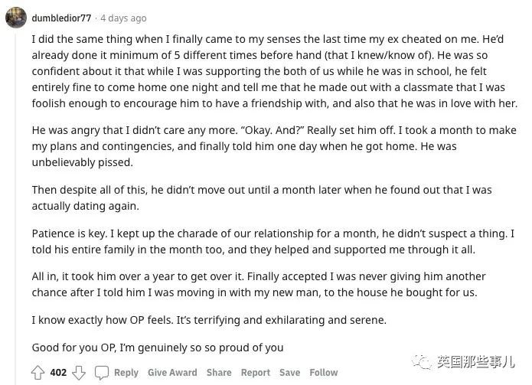Image resolution: width=532 pixels, height=385 pixels.
Task: Click the 英国那些事儿 watermark text
Action: [475, 362]
